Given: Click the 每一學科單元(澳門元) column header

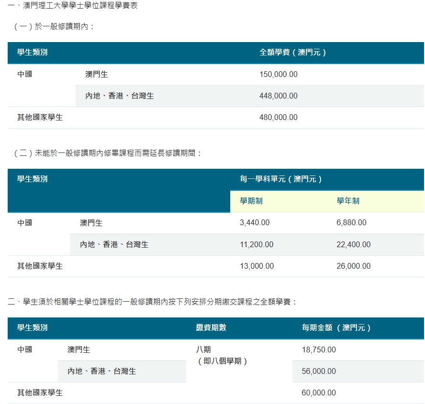Looking at the screenshot, I should (281, 179).
